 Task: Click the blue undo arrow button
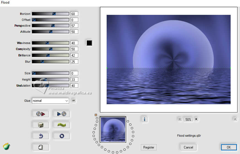41,136
